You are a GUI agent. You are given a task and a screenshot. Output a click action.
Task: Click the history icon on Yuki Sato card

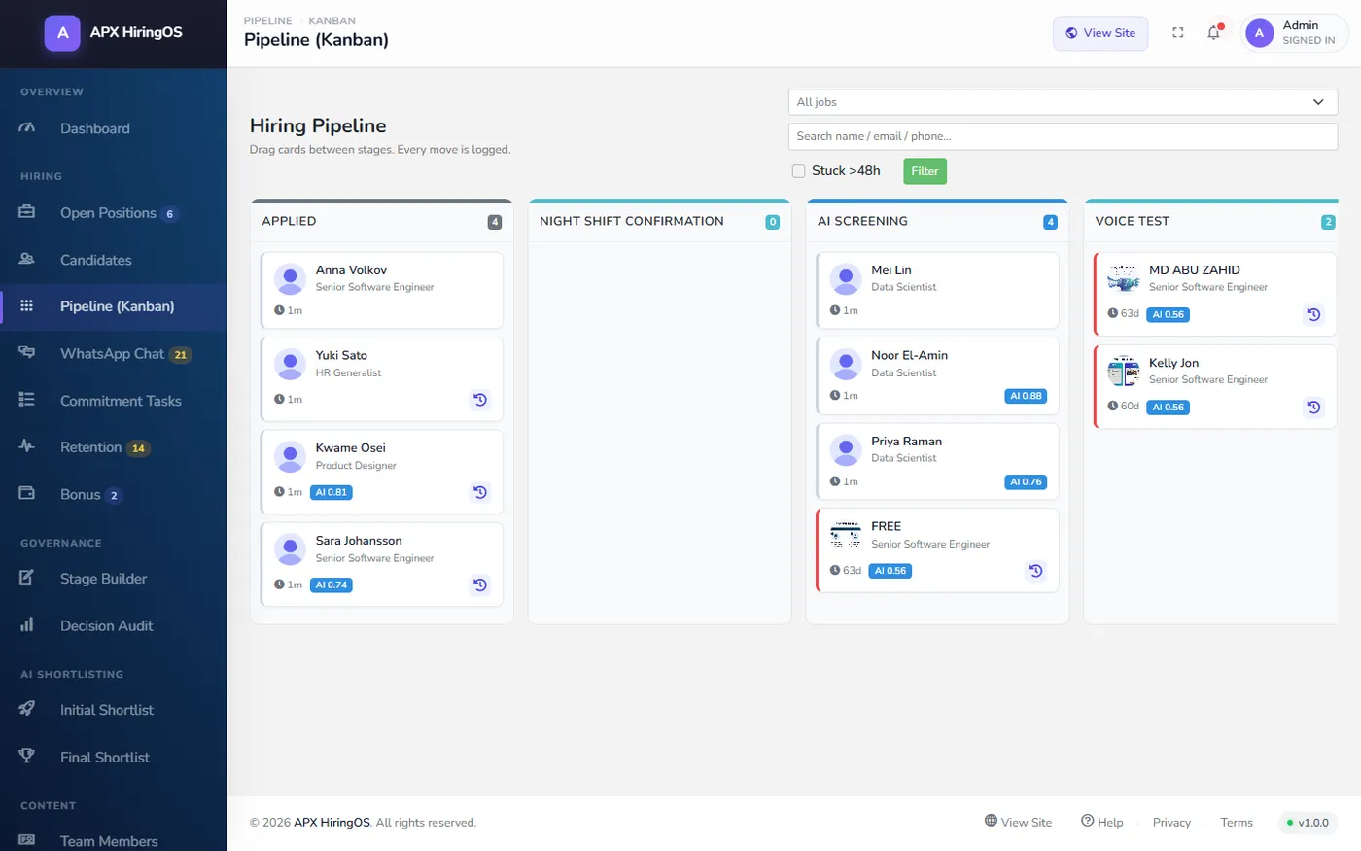480,400
